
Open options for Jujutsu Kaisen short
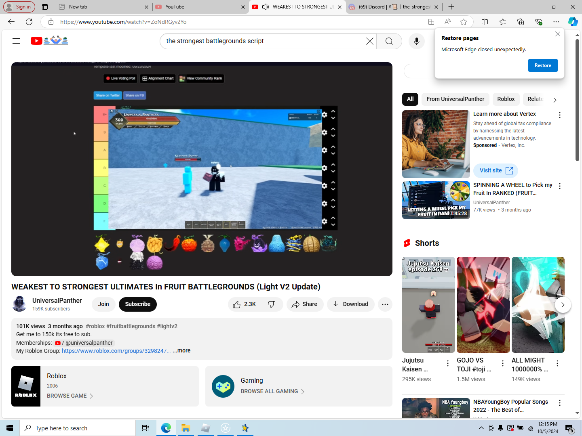point(447,363)
